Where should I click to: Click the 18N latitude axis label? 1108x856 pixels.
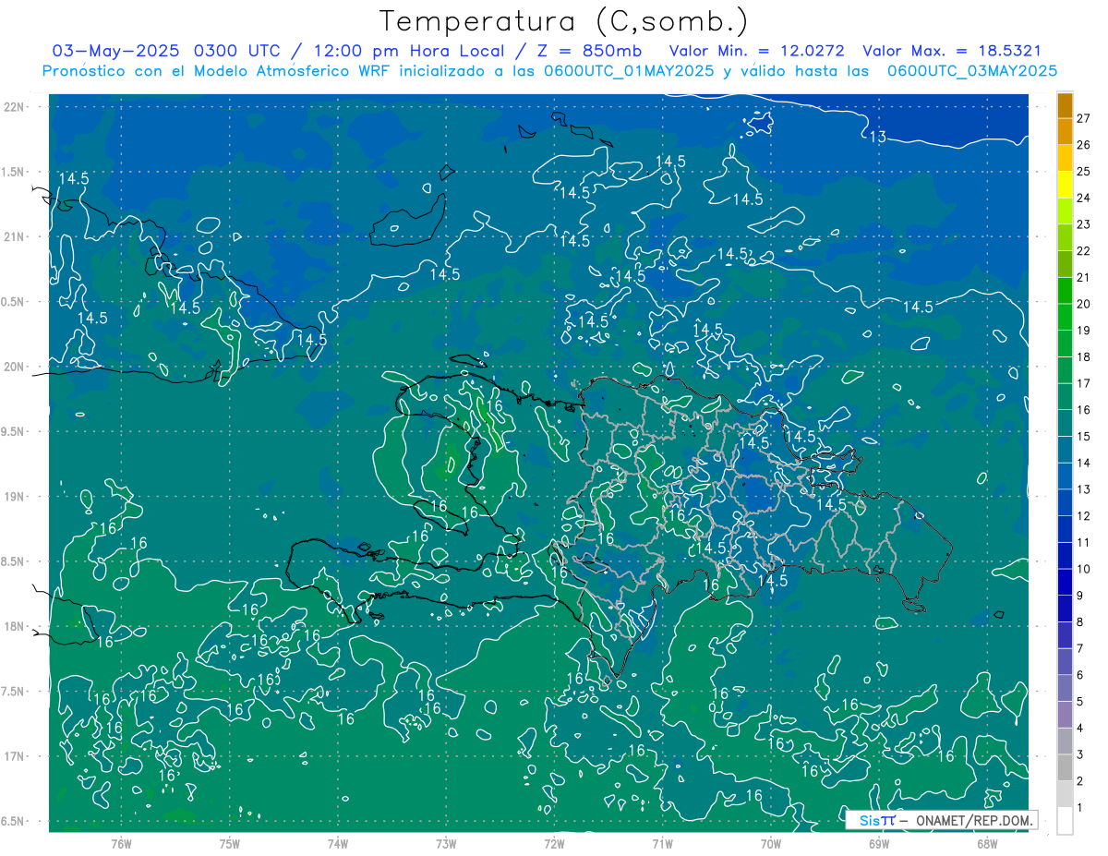15,626
